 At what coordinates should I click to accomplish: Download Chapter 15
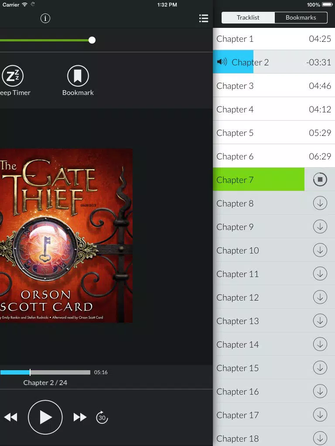click(x=320, y=368)
